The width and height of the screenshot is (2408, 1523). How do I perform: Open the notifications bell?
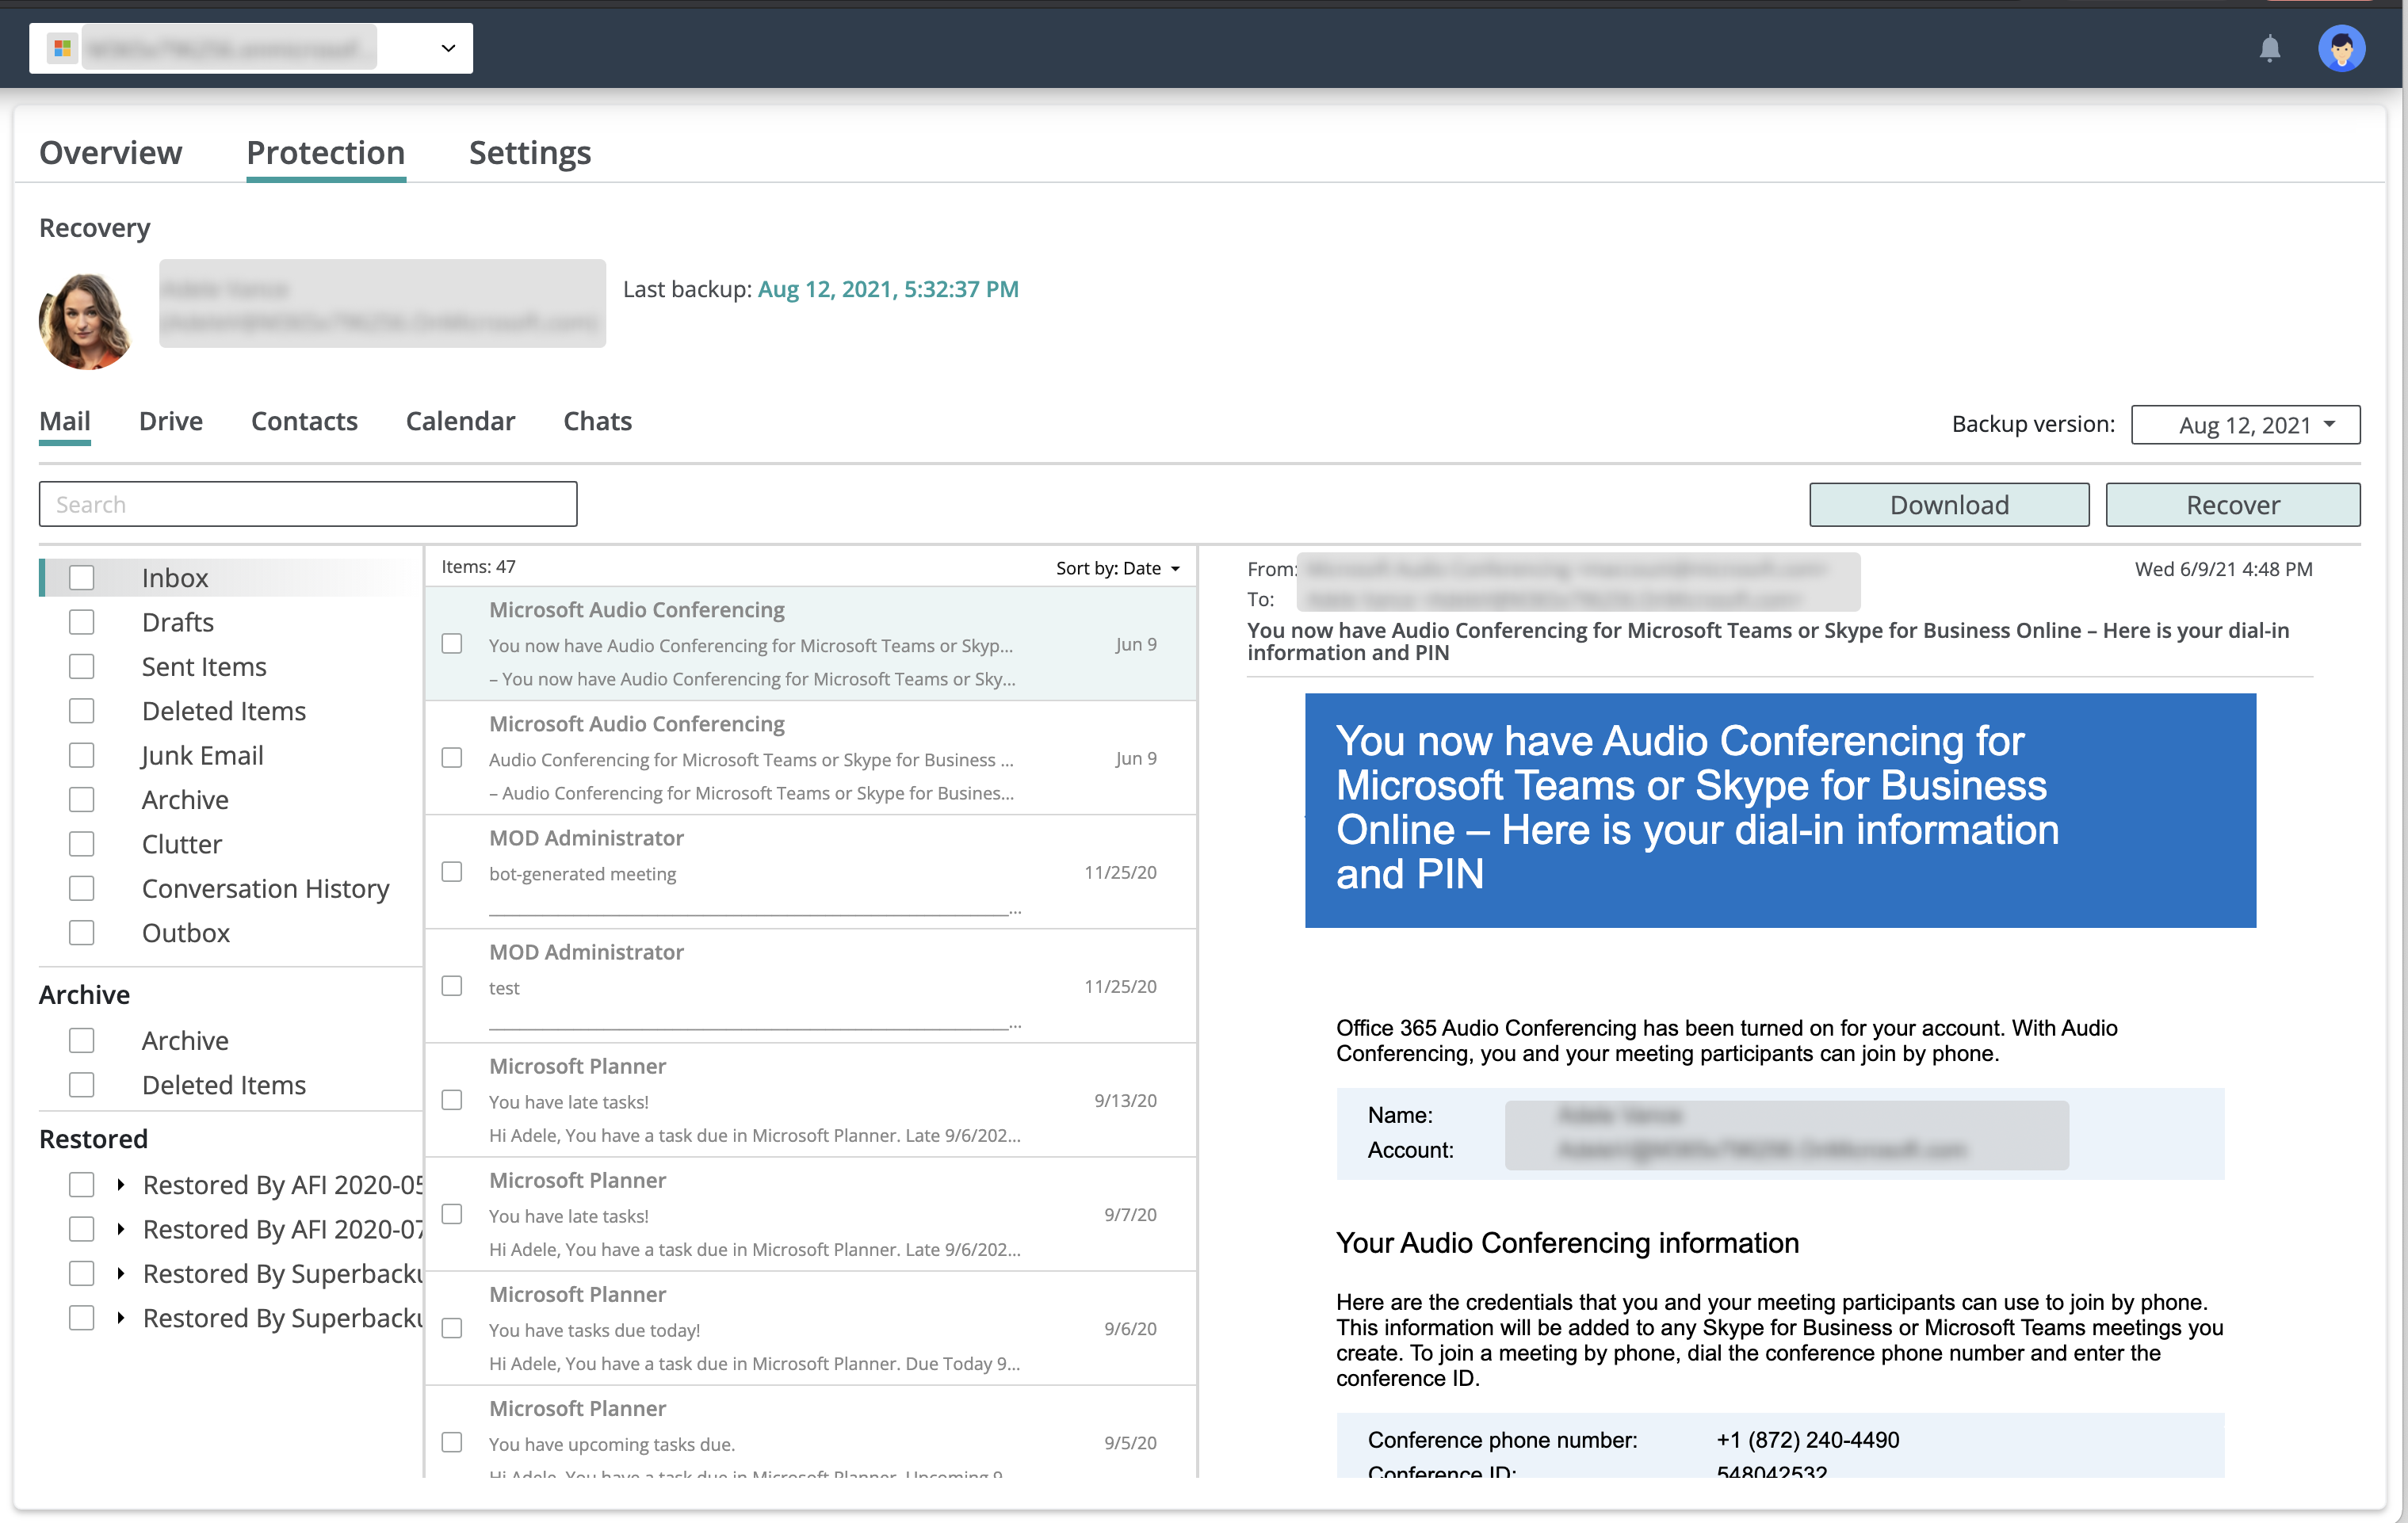2269,48
